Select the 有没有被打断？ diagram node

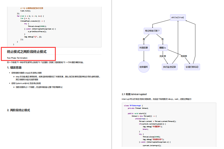pos(152,31)
